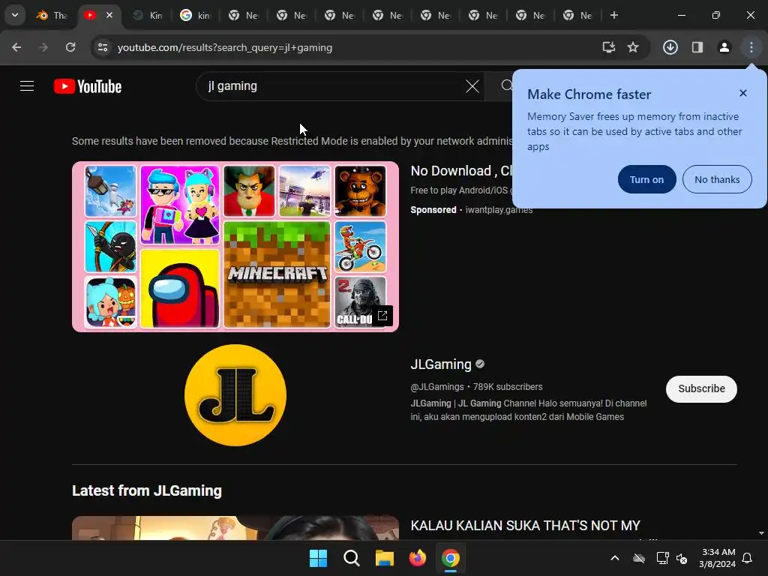Close the active YouTube tab
The image size is (768, 576).
click(109, 15)
